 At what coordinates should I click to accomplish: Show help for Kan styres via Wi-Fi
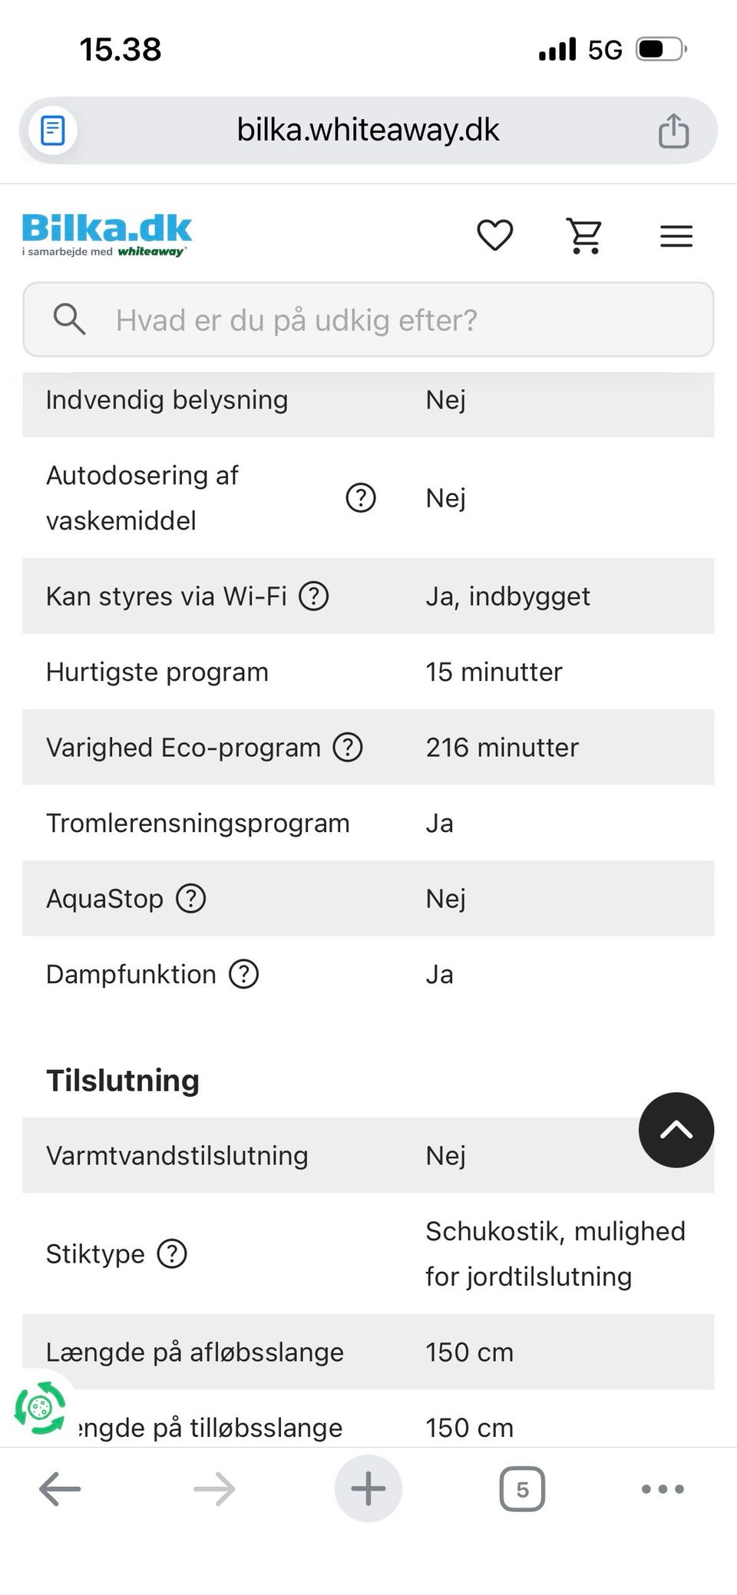point(314,596)
